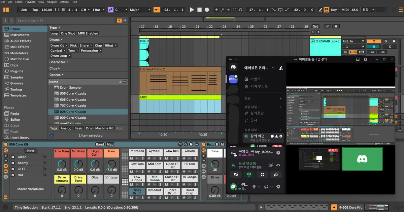Viewport: 404px width, 212px height.
Task: Activate Draw Mode pencil icon
Action: (x=320, y=10)
